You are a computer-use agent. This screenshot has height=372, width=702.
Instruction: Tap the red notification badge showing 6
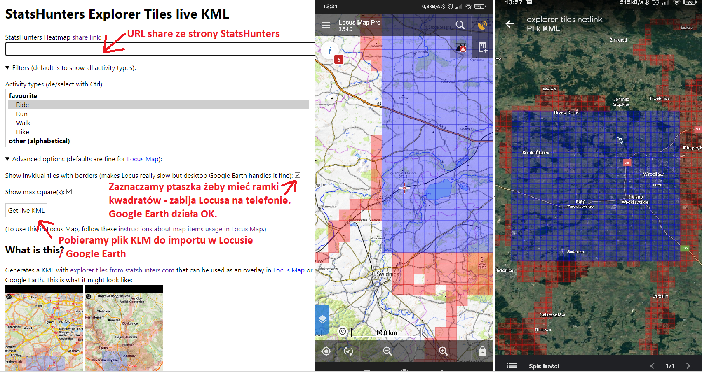pyautogui.click(x=339, y=60)
